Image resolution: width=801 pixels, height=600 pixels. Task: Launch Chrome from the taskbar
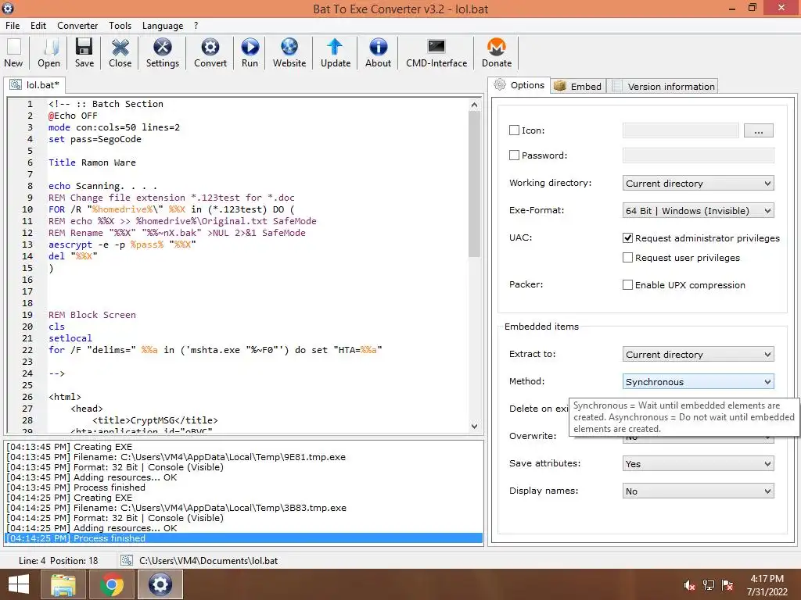[x=111, y=584]
